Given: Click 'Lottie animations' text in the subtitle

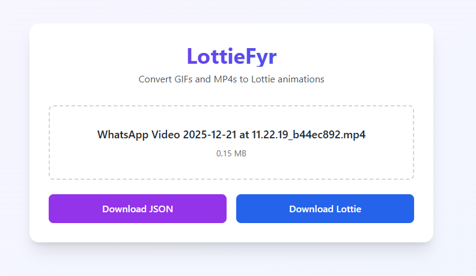Looking at the screenshot, I should click(288, 79).
